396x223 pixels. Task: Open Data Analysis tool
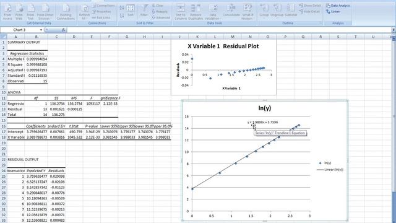coord(338,6)
